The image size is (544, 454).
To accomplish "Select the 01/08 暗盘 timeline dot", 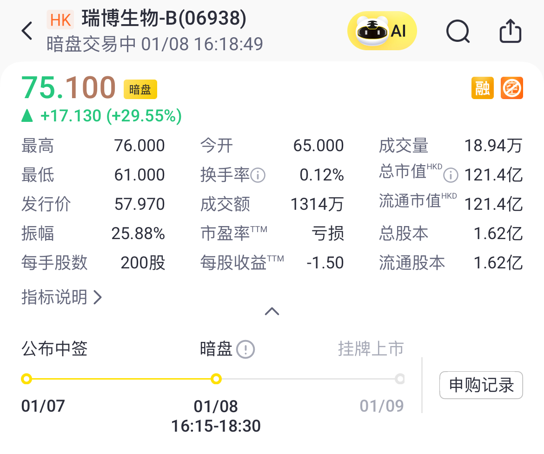I will click(216, 379).
